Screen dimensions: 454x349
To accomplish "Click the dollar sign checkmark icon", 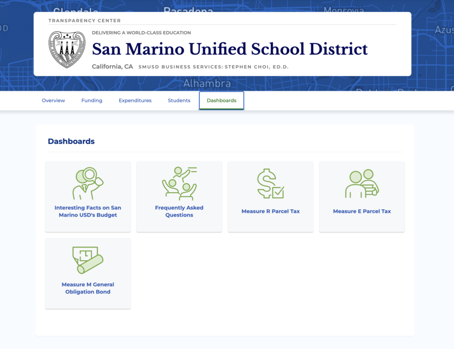I will (x=271, y=184).
